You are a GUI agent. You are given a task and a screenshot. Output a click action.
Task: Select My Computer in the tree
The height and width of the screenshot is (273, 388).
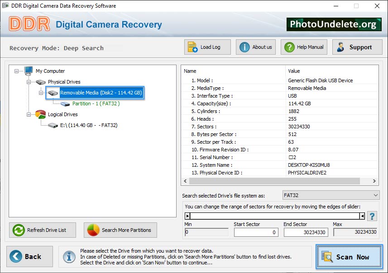pyautogui.click(x=50, y=71)
